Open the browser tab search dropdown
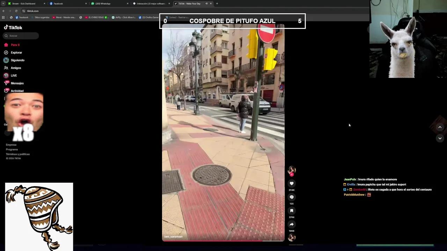 coord(3,3)
